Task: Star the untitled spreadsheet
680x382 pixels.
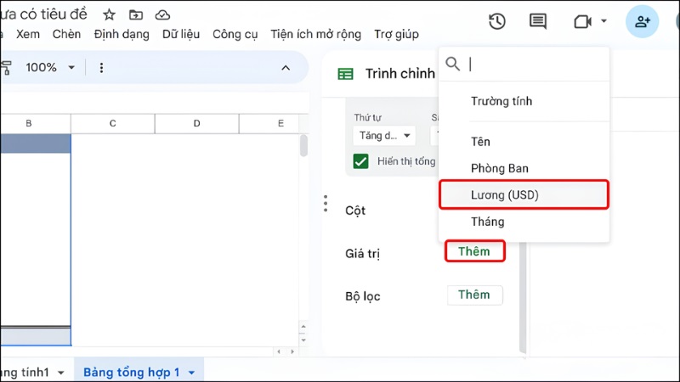Action: [109, 15]
